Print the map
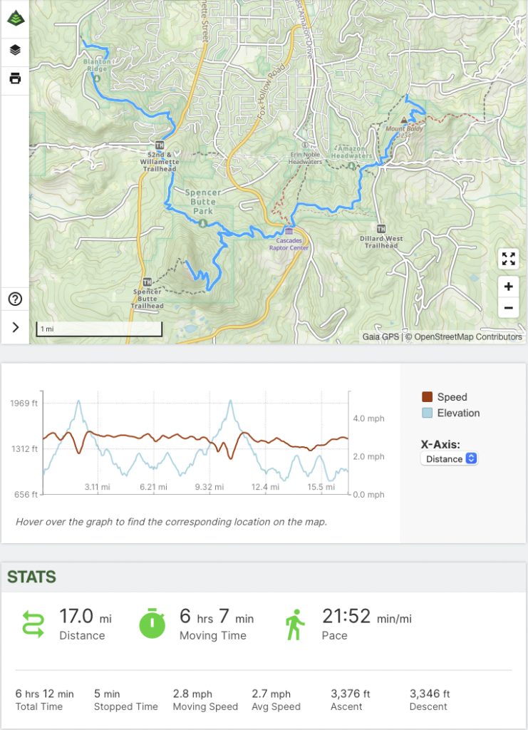528x730 pixels. coord(14,78)
